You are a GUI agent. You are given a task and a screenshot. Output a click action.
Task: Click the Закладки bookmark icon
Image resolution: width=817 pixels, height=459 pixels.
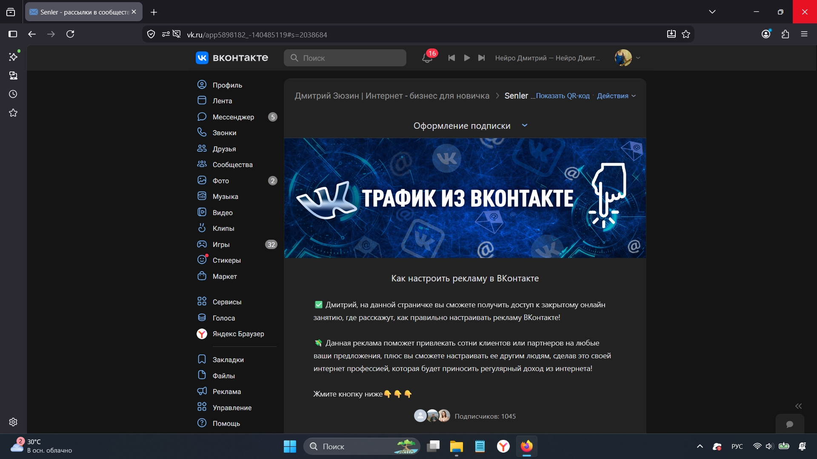202,359
